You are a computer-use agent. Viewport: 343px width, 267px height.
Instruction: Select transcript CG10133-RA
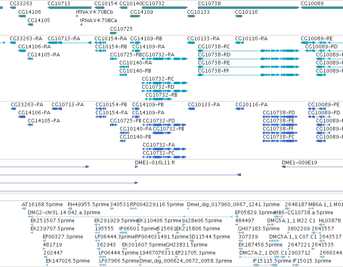tap(204, 39)
